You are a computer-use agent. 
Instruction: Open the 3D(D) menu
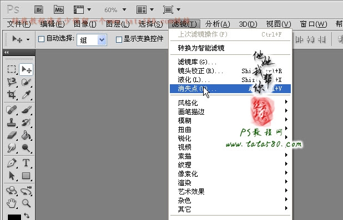tap(248, 24)
